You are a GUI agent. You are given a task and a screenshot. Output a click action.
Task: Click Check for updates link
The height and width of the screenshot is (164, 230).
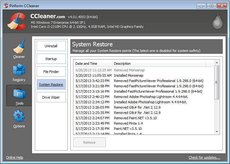204,157
